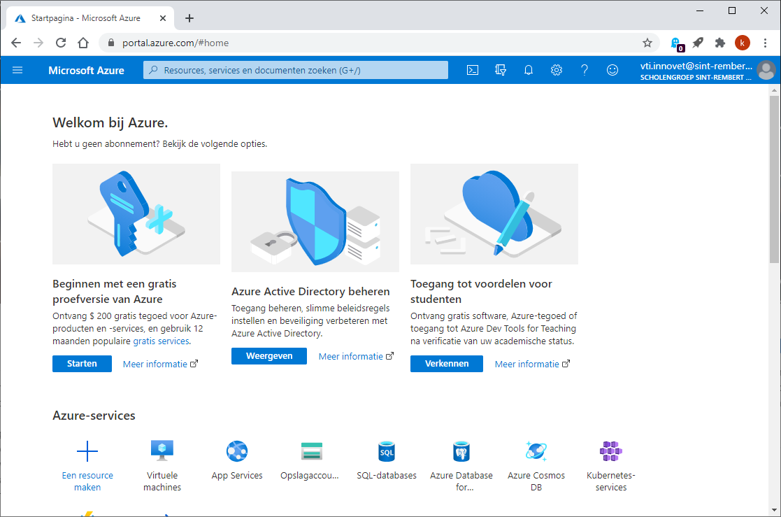Open Directory and subscription filter icon
The width and height of the screenshot is (781, 517).
tap(501, 70)
